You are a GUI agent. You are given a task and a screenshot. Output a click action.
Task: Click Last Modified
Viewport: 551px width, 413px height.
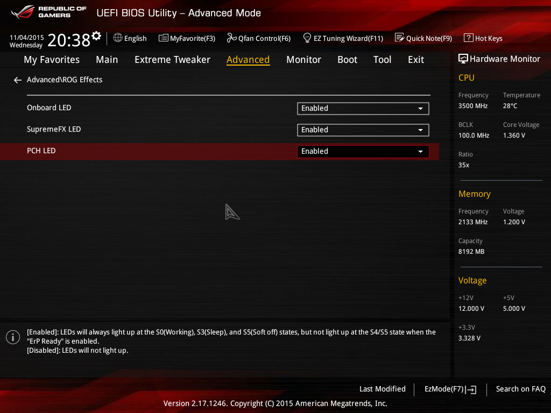[x=383, y=389]
